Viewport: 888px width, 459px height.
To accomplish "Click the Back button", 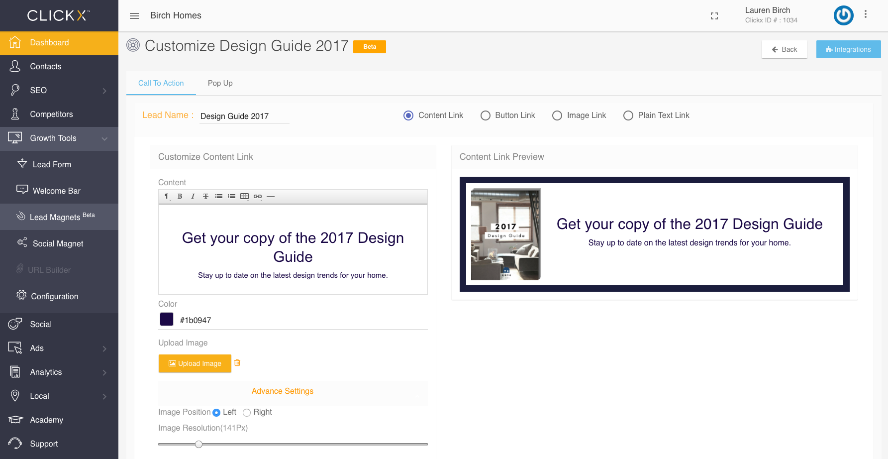I will [784, 49].
